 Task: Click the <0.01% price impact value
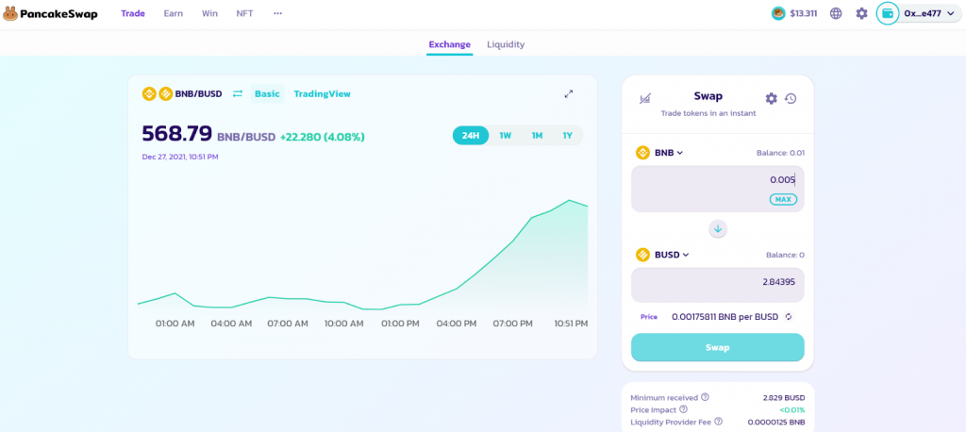pyautogui.click(x=792, y=409)
